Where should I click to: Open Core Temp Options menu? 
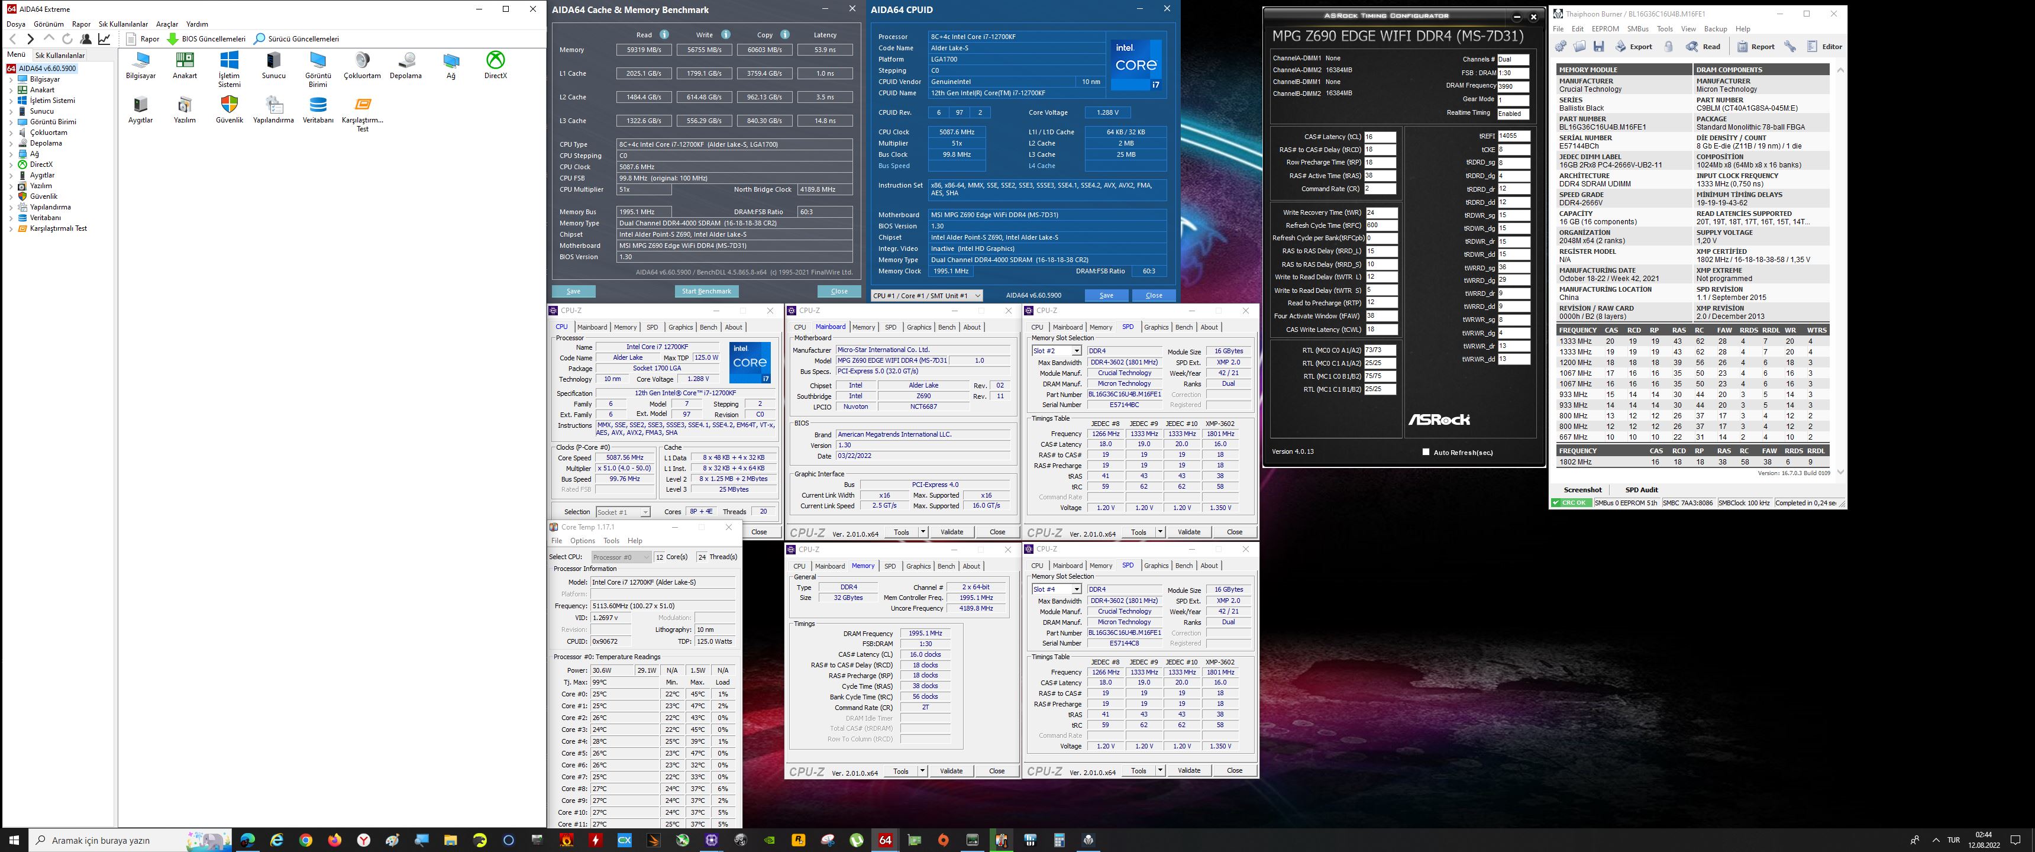tap(582, 541)
